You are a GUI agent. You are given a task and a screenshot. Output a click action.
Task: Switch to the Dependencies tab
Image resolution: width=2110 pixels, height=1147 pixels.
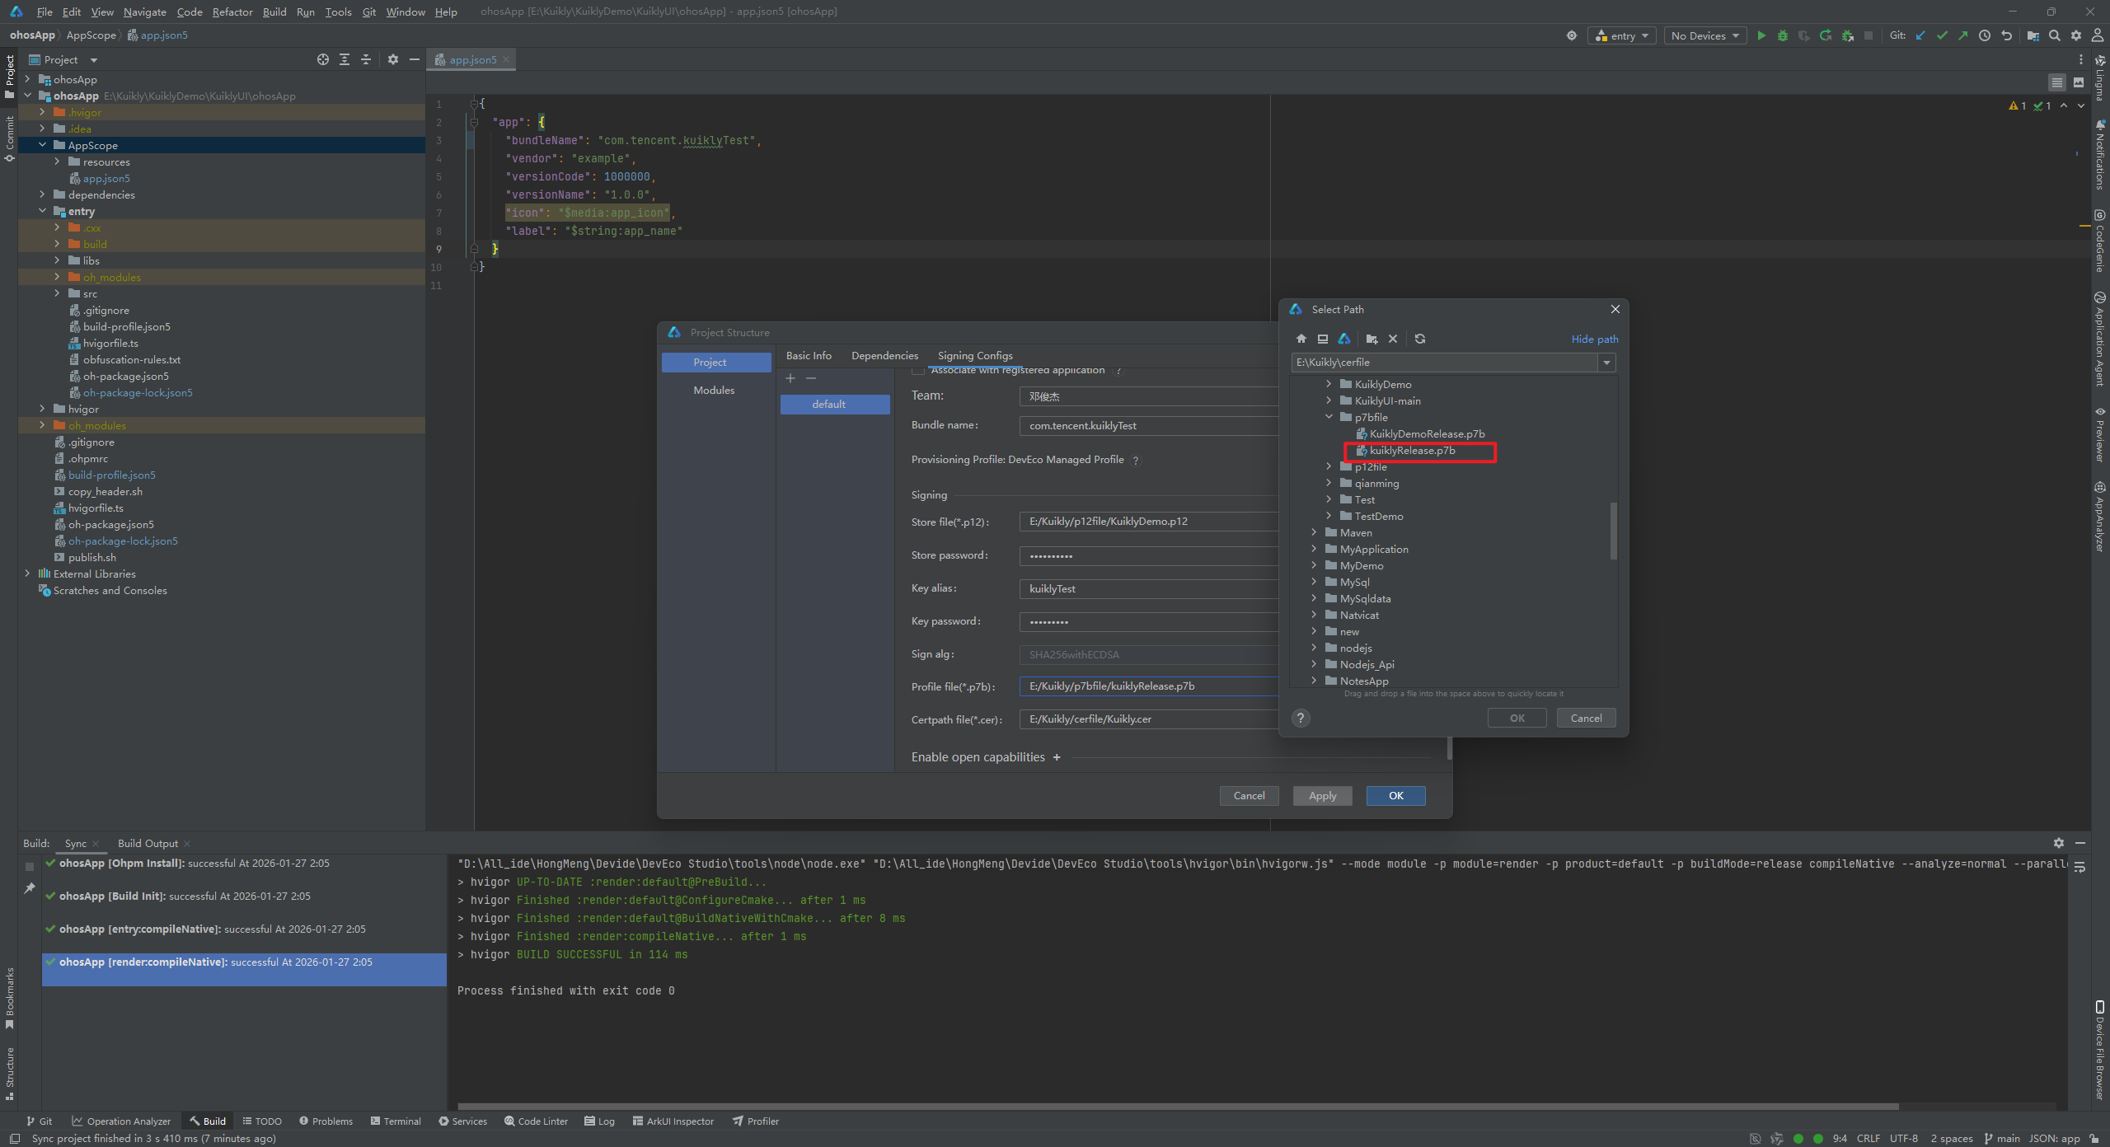pos(884,355)
